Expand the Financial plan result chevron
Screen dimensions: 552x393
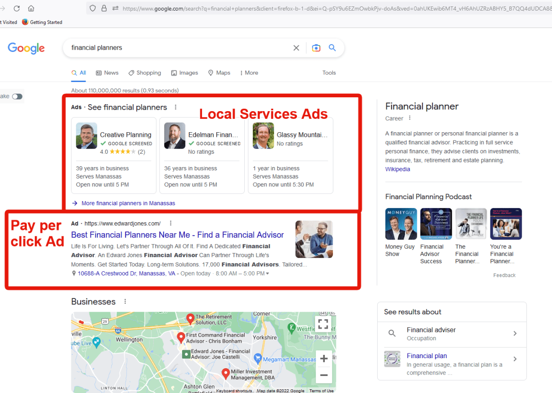tap(515, 359)
